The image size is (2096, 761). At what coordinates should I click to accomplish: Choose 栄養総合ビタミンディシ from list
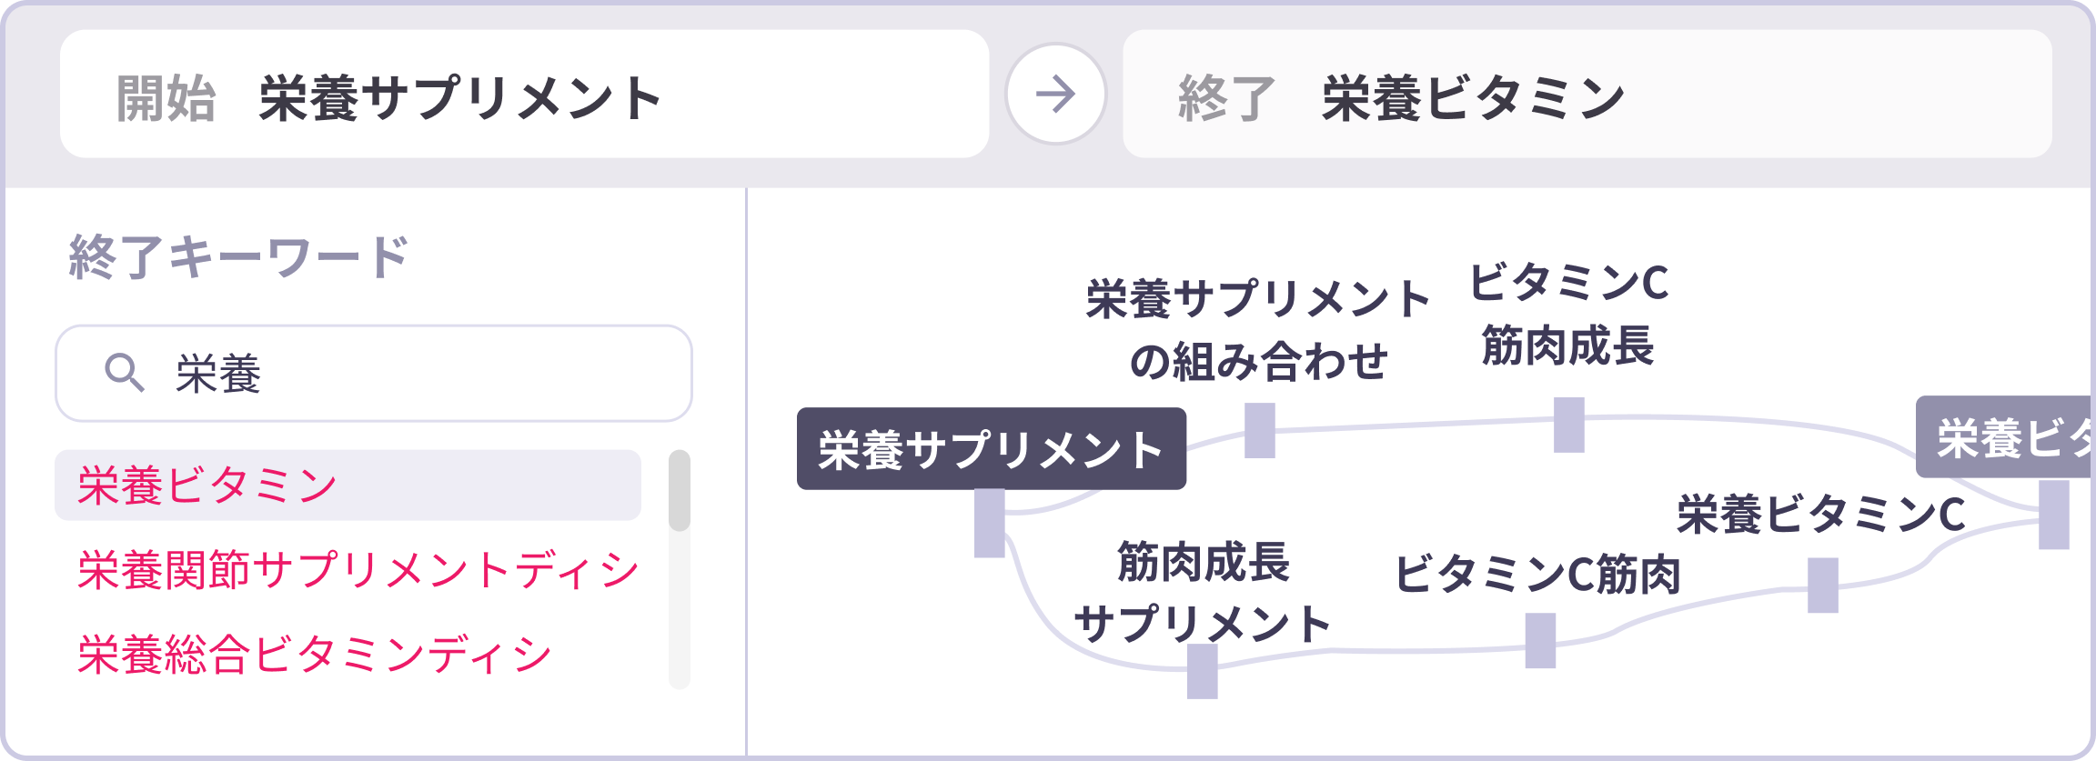315,655
